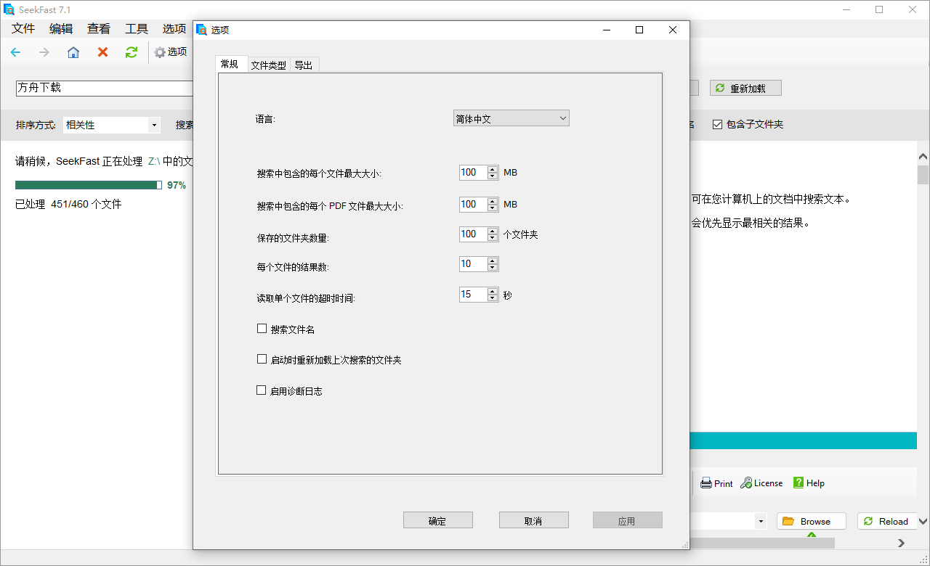This screenshot has height=566, width=930.
Task: Open License key icon
Action: 761,483
